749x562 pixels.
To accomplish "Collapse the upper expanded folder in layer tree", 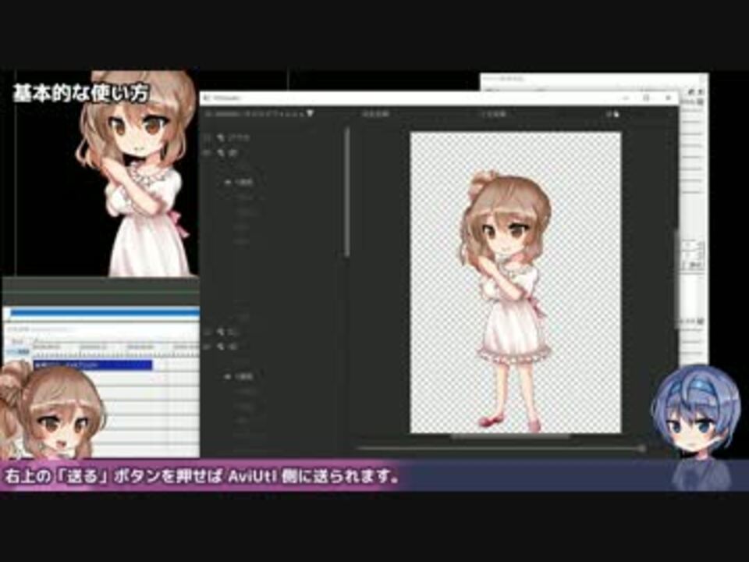I will [228, 182].
